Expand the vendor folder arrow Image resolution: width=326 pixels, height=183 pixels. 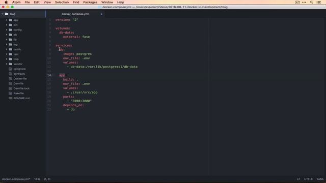coord(7,64)
